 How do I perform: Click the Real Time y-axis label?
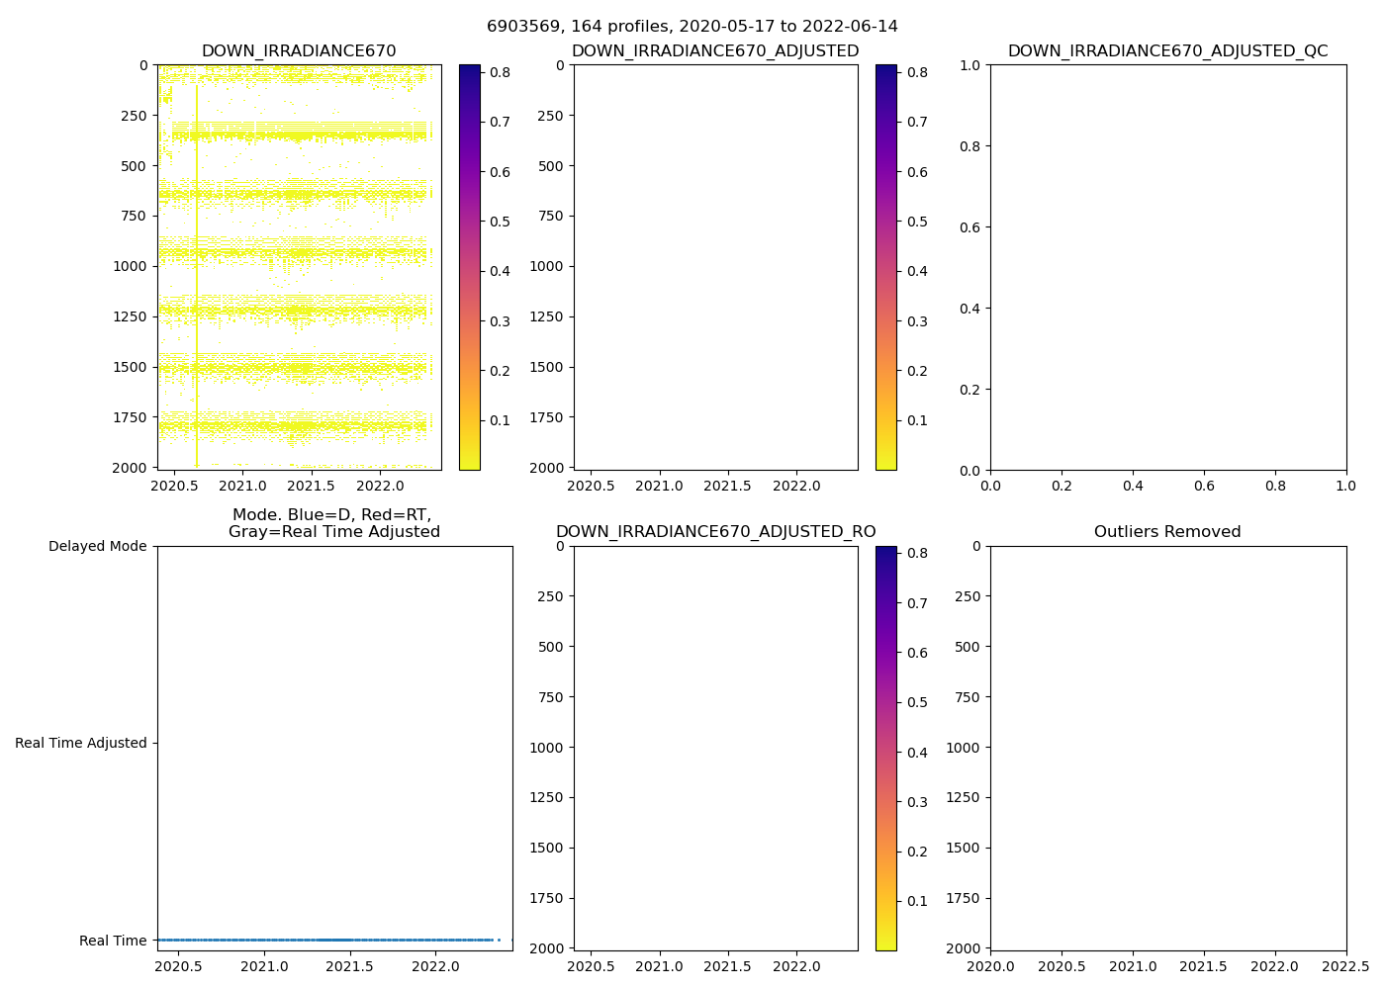[113, 941]
